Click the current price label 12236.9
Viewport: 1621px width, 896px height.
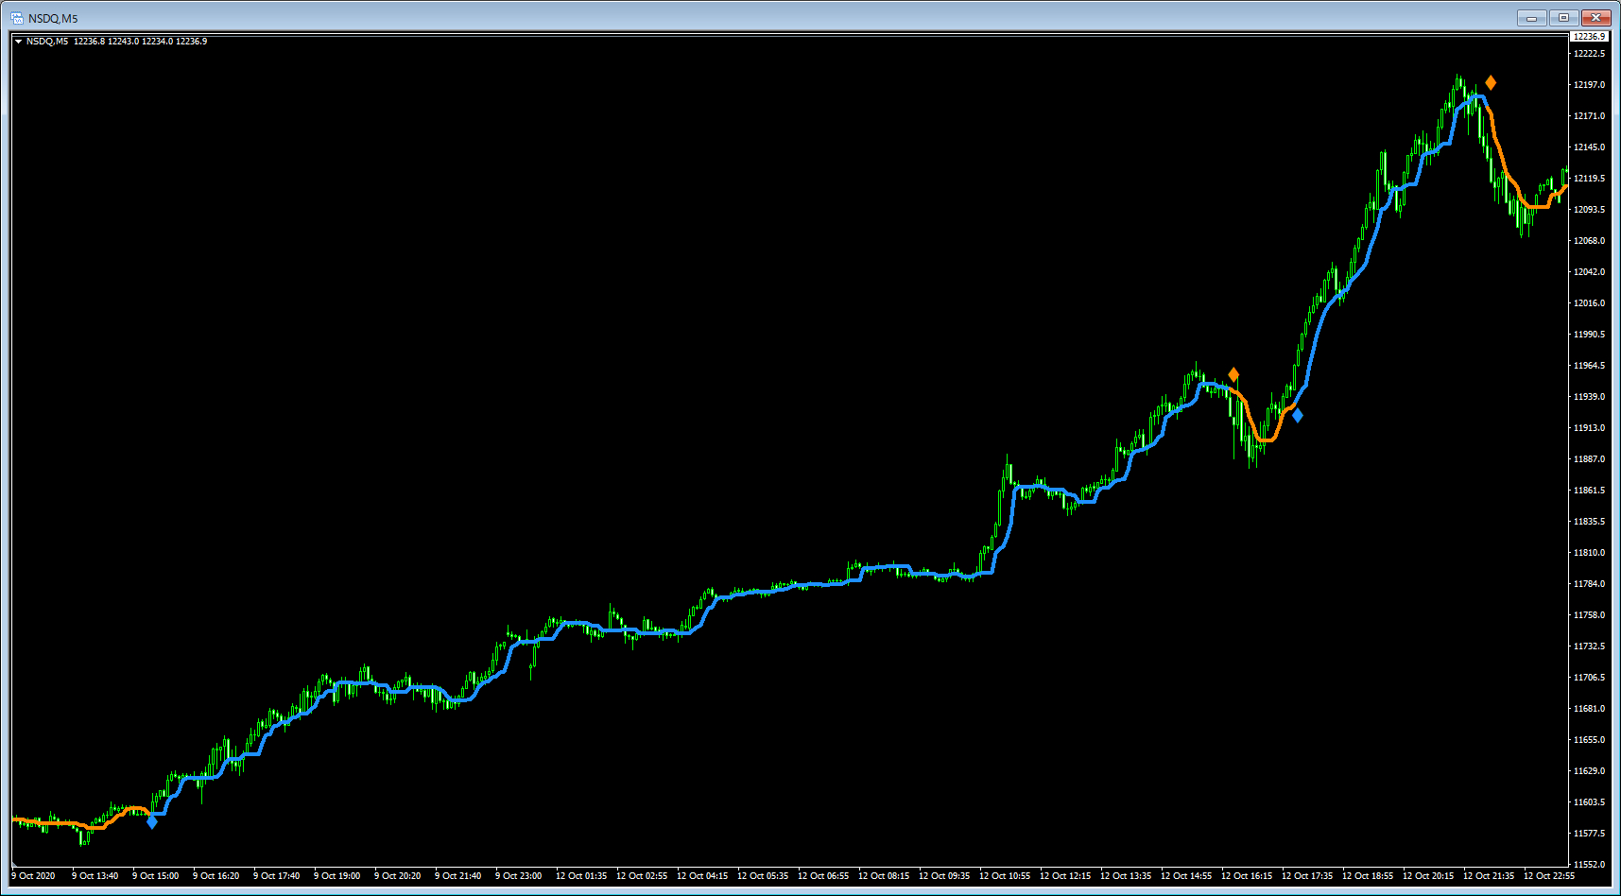(x=1589, y=36)
